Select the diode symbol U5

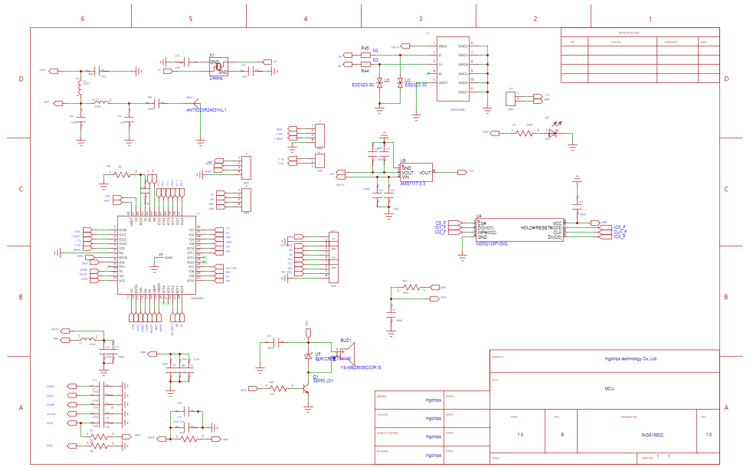(308, 356)
